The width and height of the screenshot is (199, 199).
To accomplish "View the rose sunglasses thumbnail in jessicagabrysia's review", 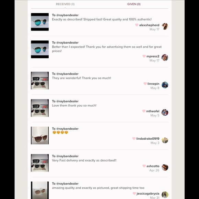I will [40, 190].
